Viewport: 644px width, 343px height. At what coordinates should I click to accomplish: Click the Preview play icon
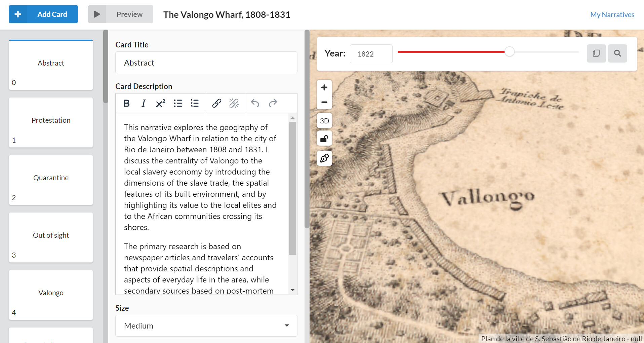click(97, 14)
